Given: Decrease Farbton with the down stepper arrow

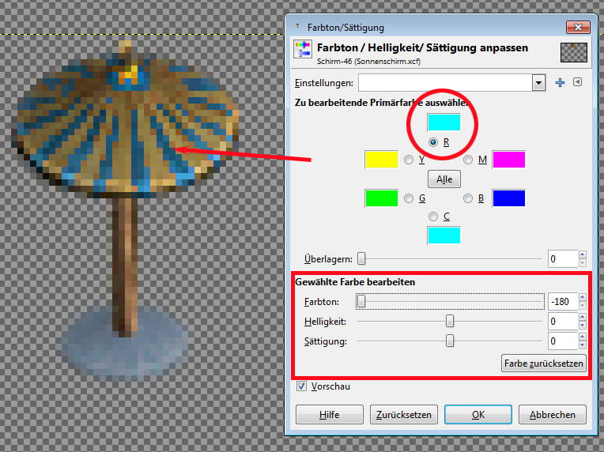Looking at the screenshot, I should pos(583,306).
